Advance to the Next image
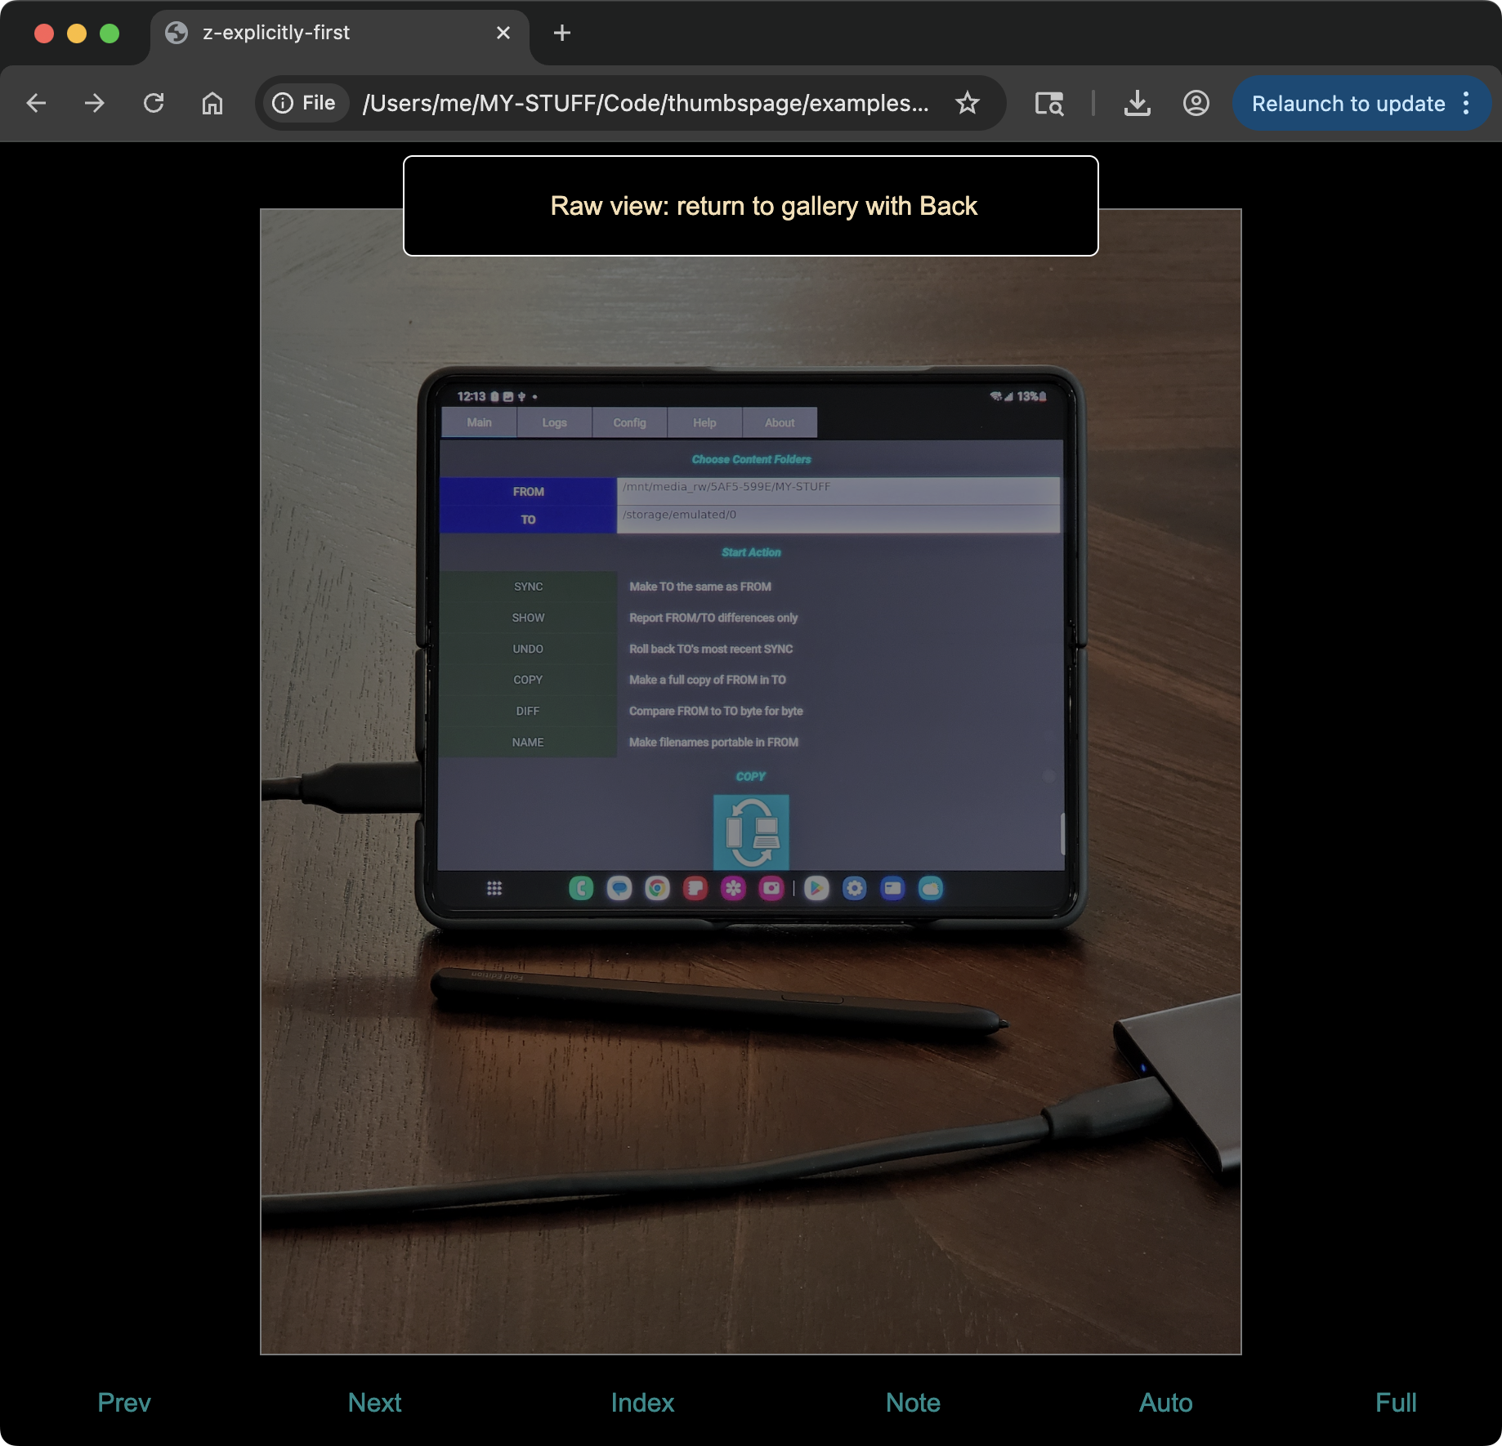 tap(374, 1402)
